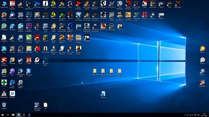The height and width of the screenshot is (117, 209).
Task: Open the Logitech Webcam shortcut
Action: (21, 83)
